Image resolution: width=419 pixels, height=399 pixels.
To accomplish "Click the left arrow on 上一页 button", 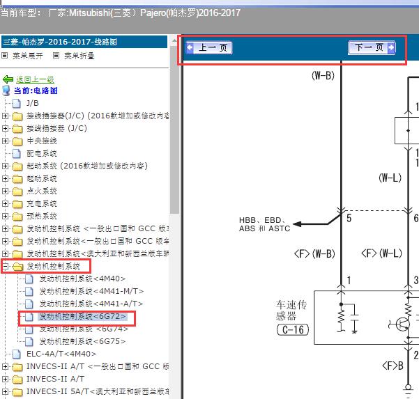I will [x=190, y=47].
